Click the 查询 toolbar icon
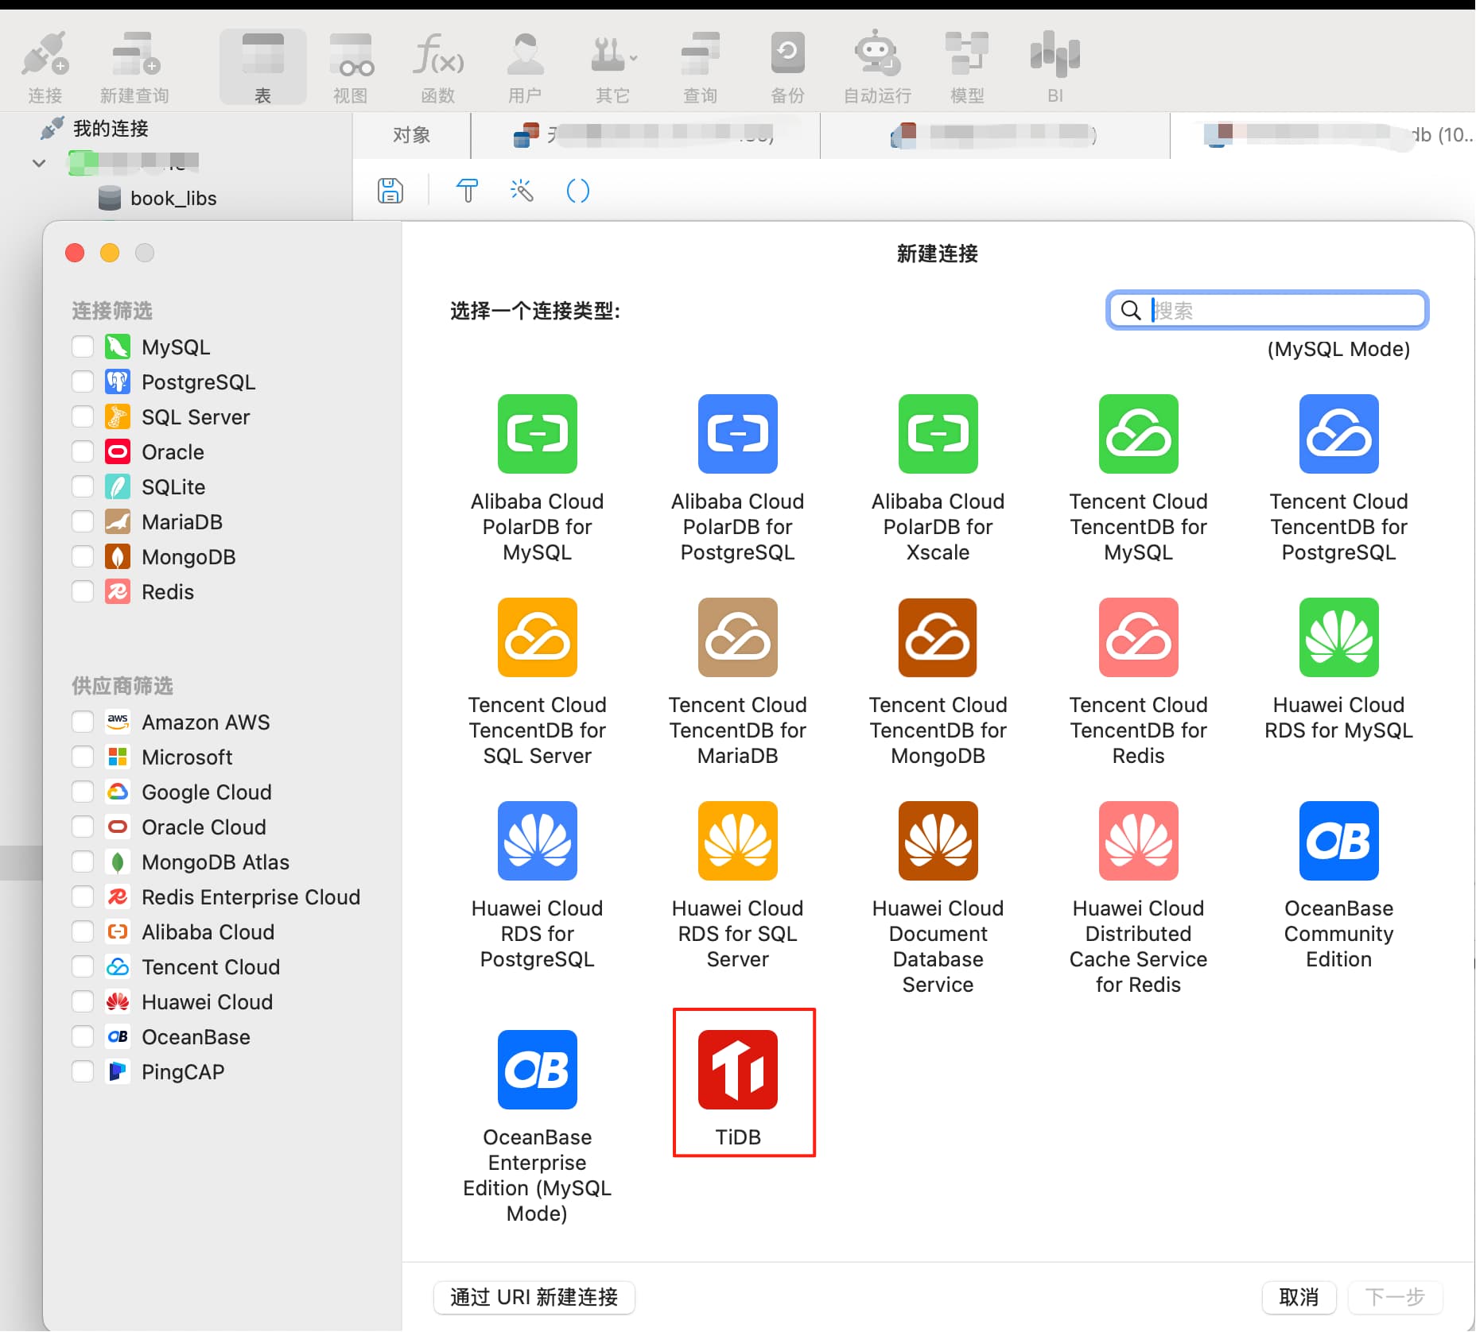The height and width of the screenshot is (1332, 1476). (701, 68)
